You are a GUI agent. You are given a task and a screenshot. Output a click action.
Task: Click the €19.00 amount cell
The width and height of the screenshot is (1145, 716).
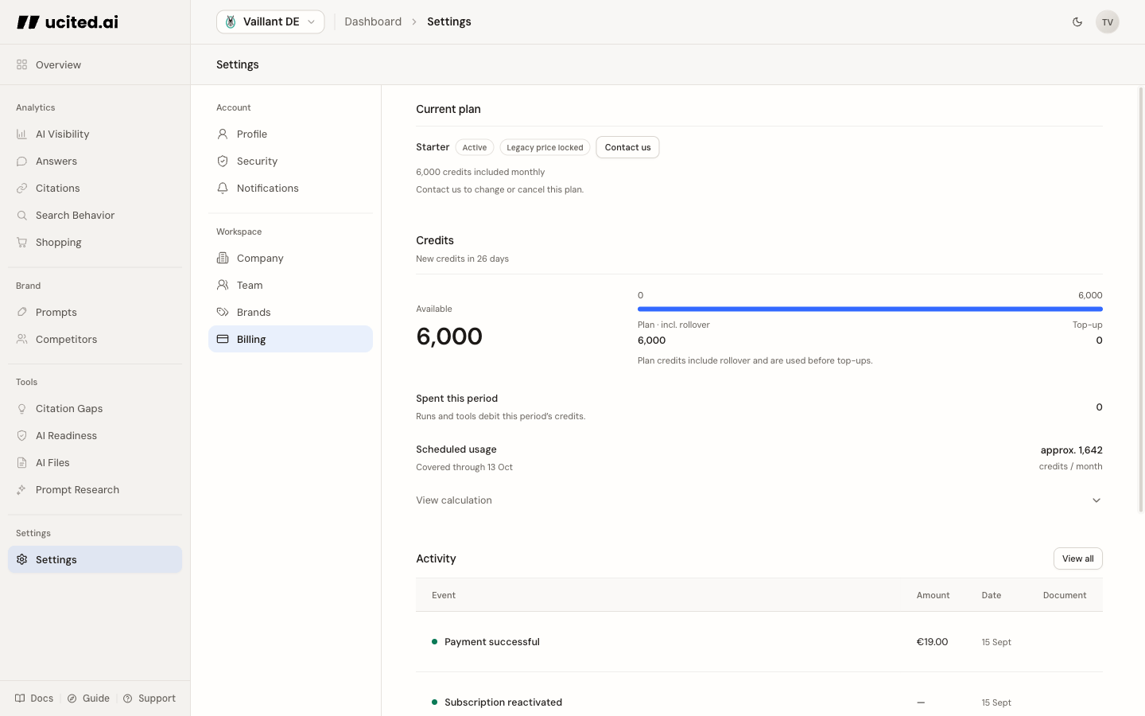932,642
